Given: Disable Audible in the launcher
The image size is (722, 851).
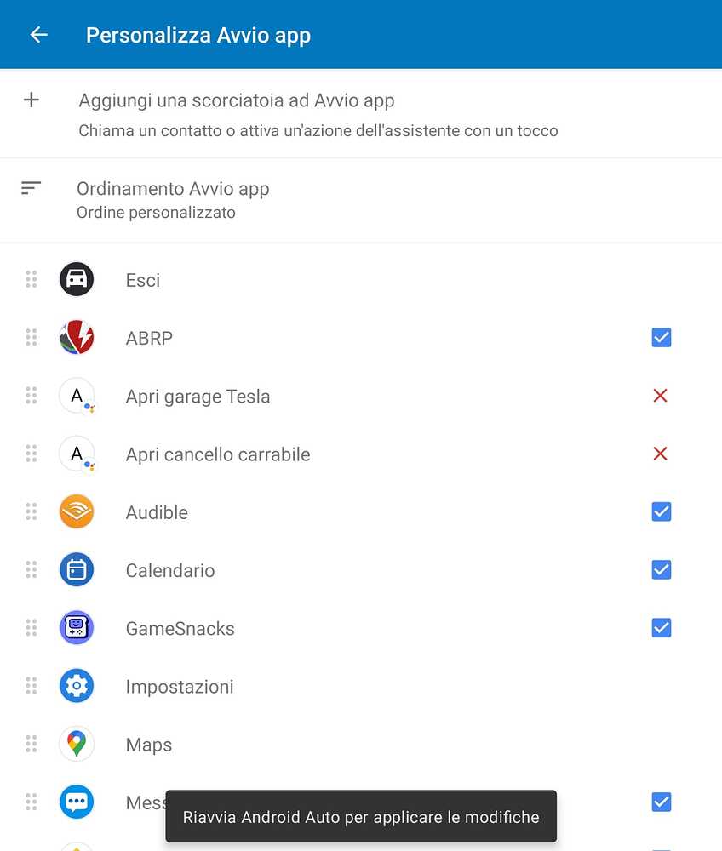Looking at the screenshot, I should pyautogui.click(x=661, y=512).
